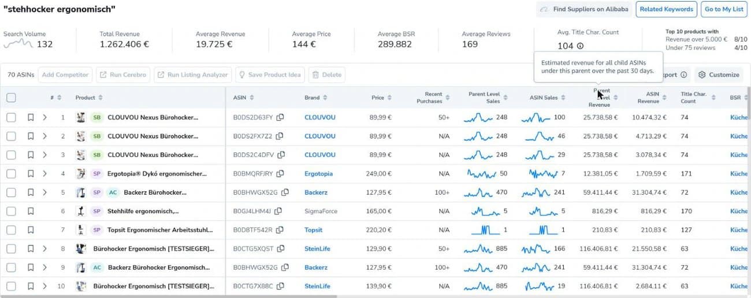Screen dimensions: 751x298
Task: Open the Customize gear settings
Action: (x=719, y=75)
